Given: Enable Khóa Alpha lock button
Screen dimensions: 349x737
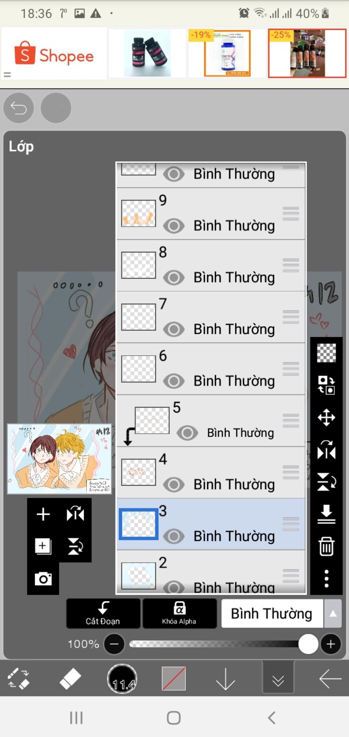Looking at the screenshot, I should [x=179, y=614].
